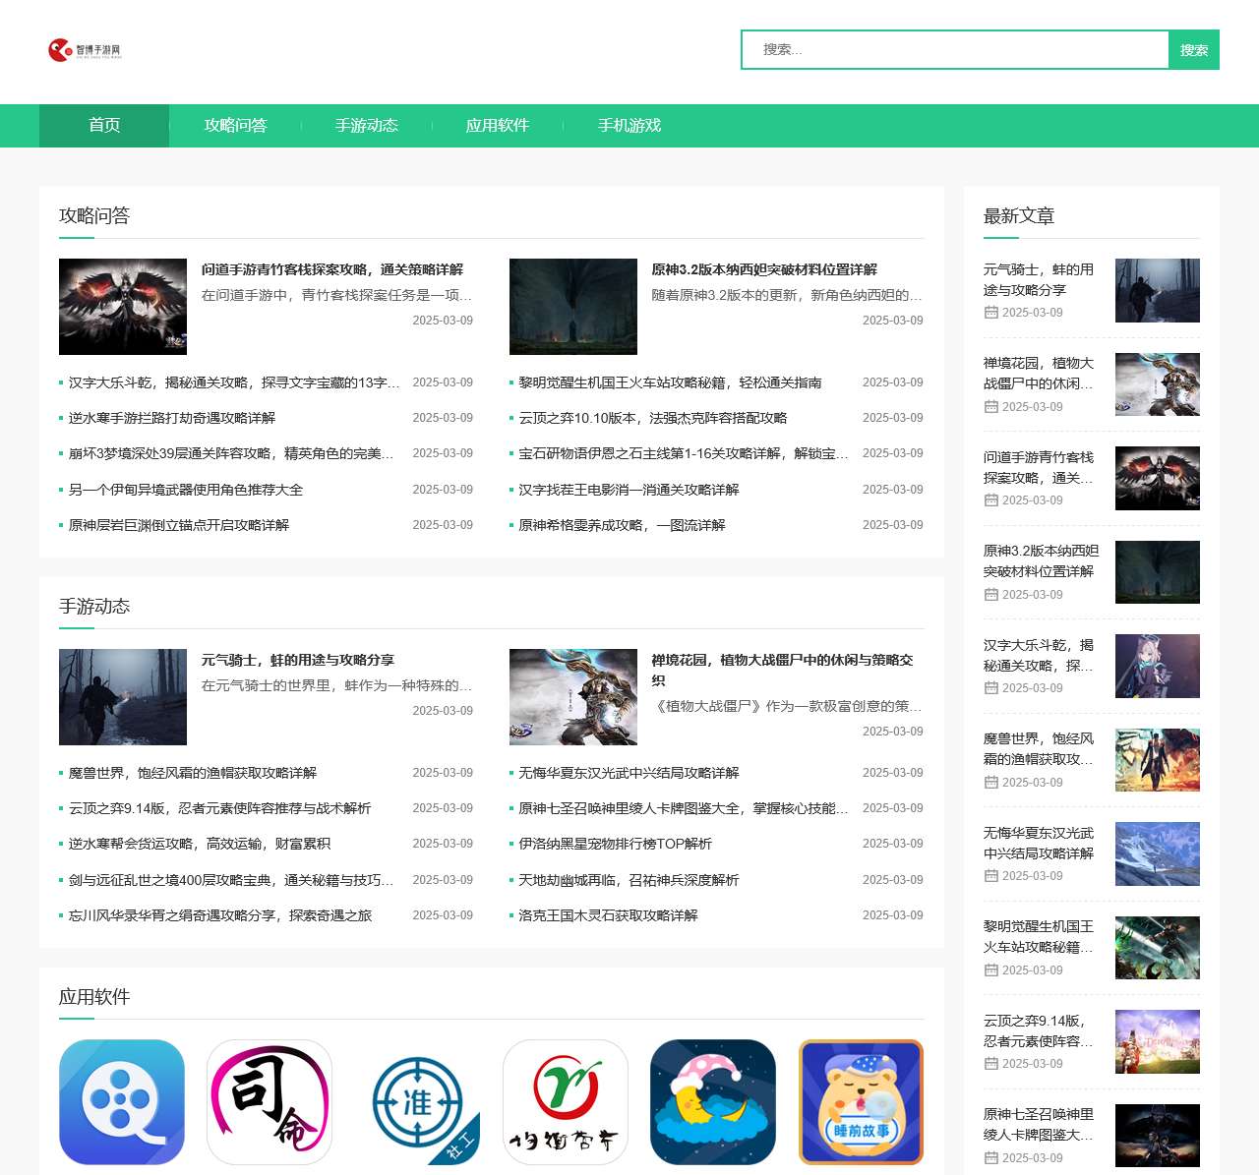Open the 原神七圣召唤神里绫人 title in 最新文章 sidebar

coord(1039,1124)
